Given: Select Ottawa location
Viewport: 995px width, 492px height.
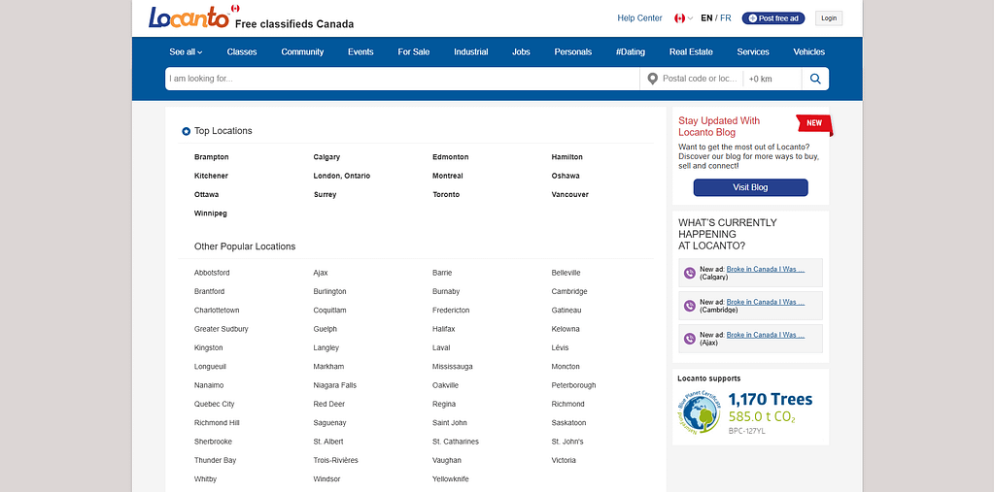Looking at the screenshot, I should (x=207, y=195).
